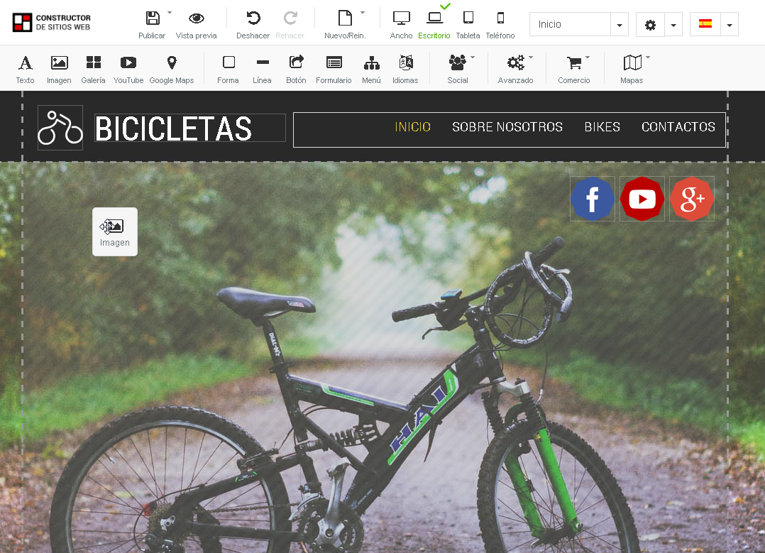Click the Constructor de Sitios Web logo
Image resolution: width=765 pixels, height=553 pixels.
pyautogui.click(x=52, y=23)
